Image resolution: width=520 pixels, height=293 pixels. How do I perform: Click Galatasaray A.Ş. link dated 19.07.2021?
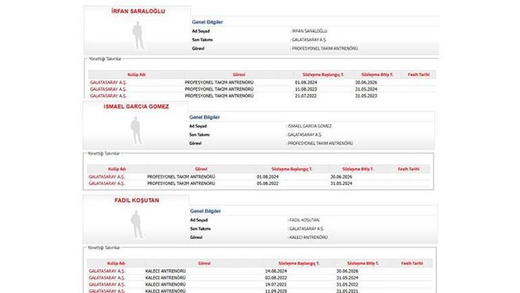107,284
